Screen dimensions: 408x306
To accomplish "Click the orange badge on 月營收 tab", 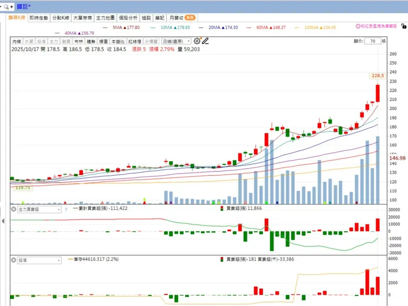I will pyautogui.click(x=190, y=18).
